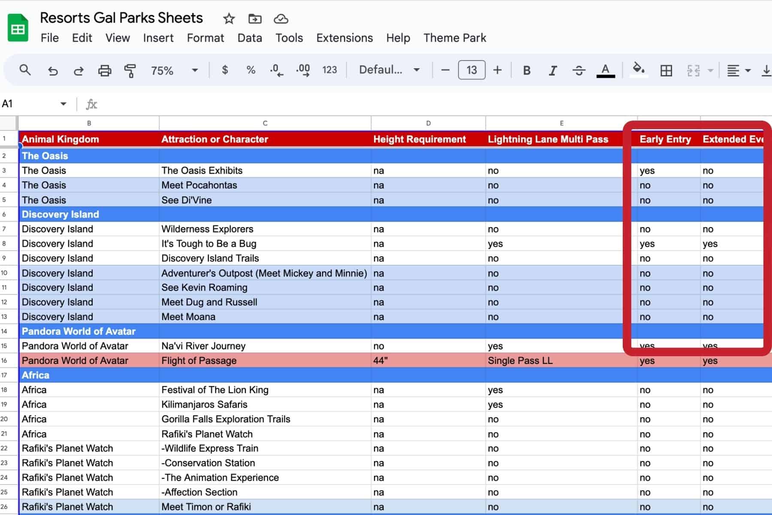Viewport: 772px width, 515px height.
Task: Select the Meet Timon or Rafiki cell
Action: (265, 507)
